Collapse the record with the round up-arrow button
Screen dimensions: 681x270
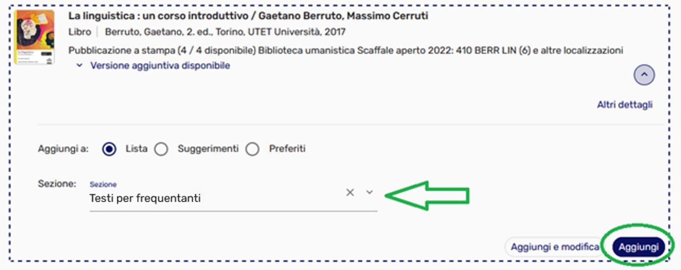coord(644,75)
